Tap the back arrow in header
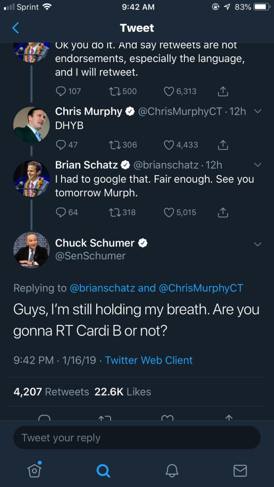The image size is (274, 487). pos(15,28)
